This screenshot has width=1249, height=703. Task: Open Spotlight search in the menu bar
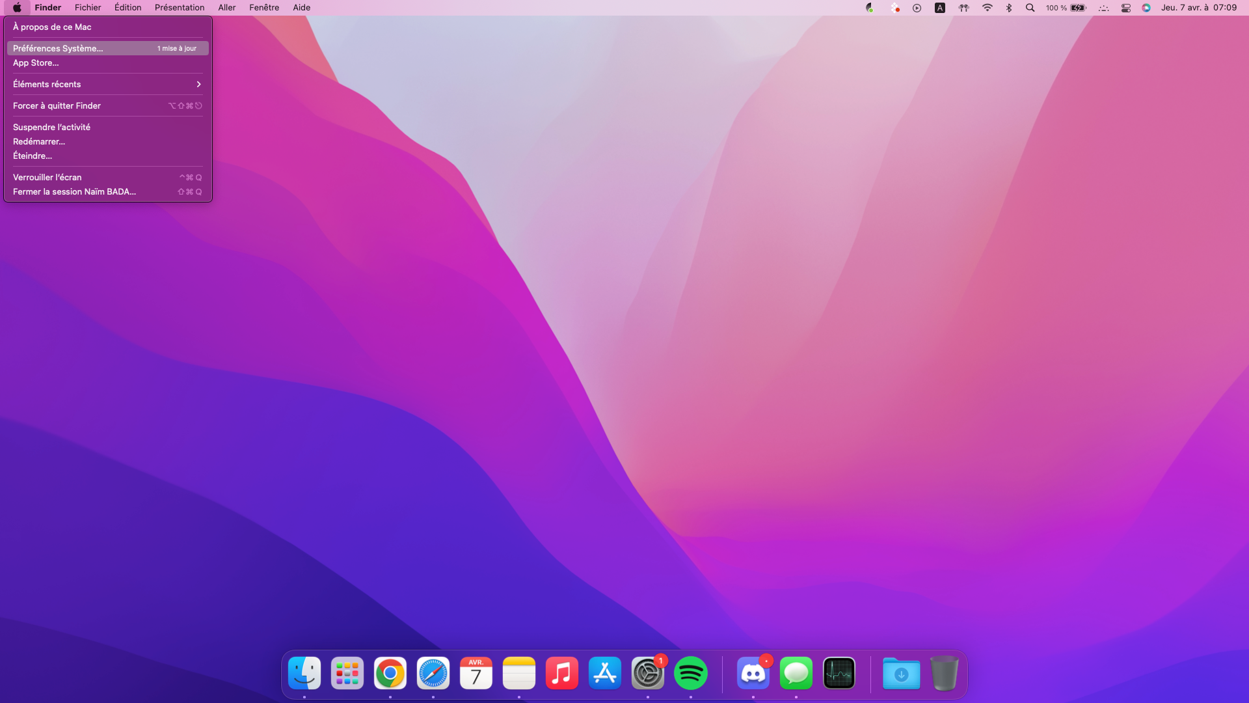[1030, 7]
